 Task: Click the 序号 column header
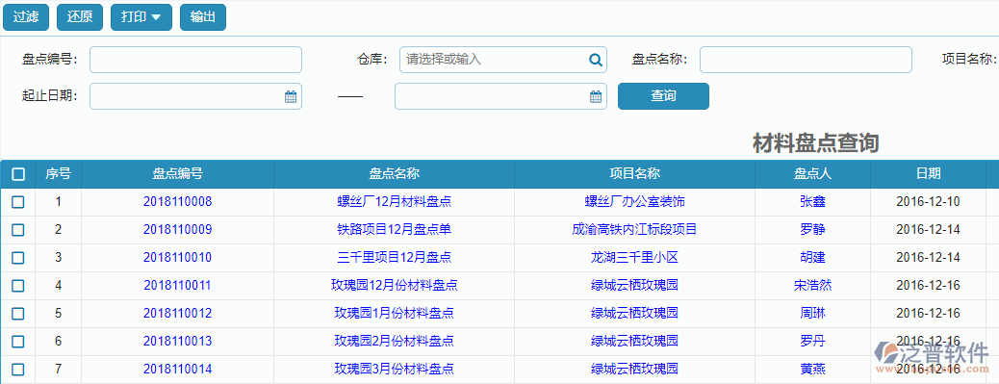pyautogui.click(x=58, y=174)
